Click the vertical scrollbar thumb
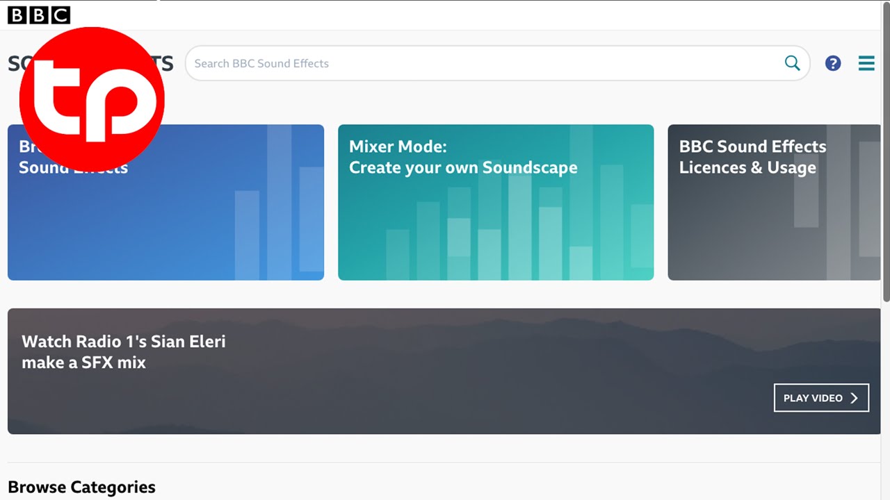The height and width of the screenshot is (500, 890). [886, 153]
